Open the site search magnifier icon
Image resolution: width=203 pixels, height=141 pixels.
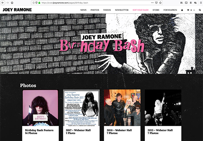(200, 10)
